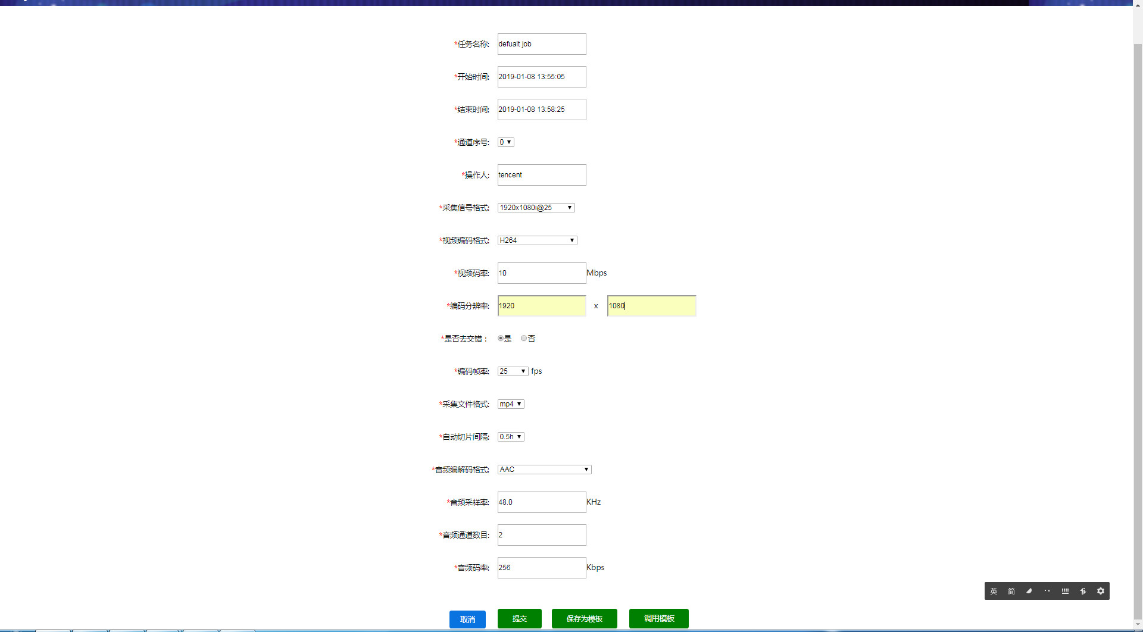Click up-down arrows icon in IME bar
Image resolution: width=1143 pixels, height=632 pixels.
click(x=1083, y=591)
